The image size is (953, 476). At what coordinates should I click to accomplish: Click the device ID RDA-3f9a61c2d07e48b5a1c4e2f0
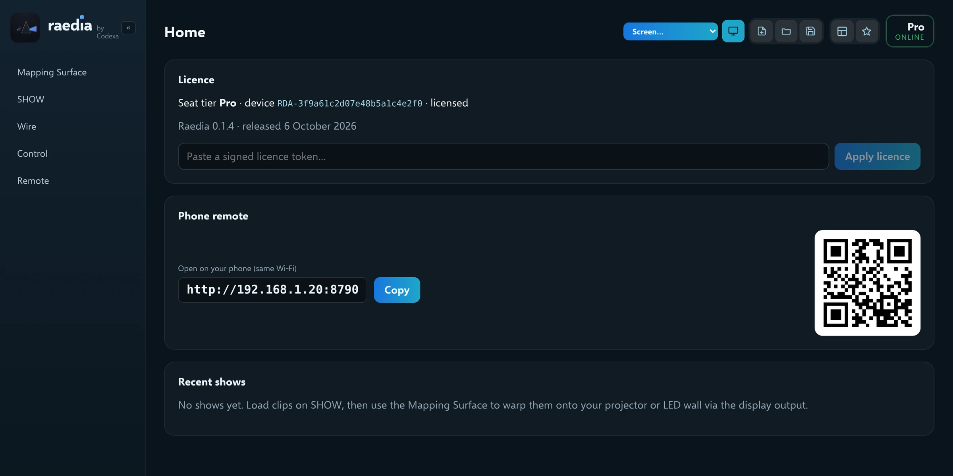(349, 104)
